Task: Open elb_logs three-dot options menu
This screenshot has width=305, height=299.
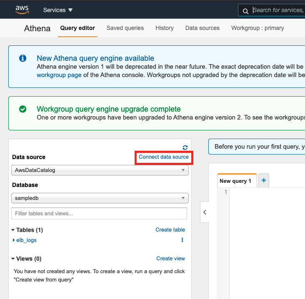Action: (182, 240)
